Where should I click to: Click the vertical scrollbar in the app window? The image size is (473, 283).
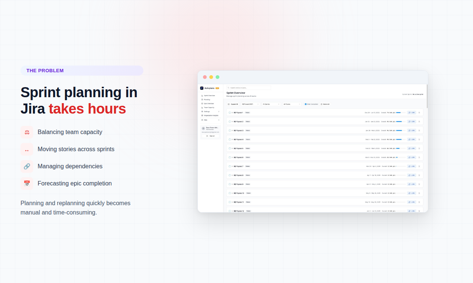point(427,96)
